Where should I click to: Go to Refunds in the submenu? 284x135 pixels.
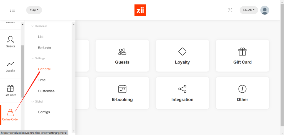pos(44,48)
